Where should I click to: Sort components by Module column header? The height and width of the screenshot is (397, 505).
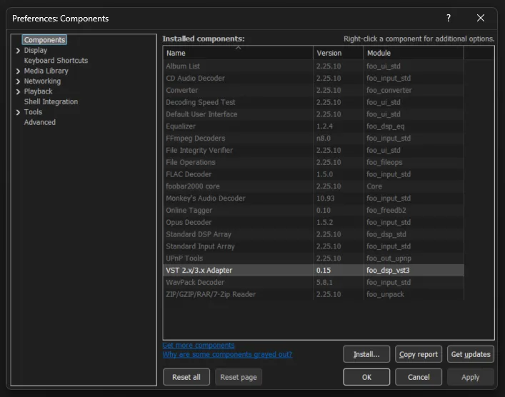[x=414, y=53]
